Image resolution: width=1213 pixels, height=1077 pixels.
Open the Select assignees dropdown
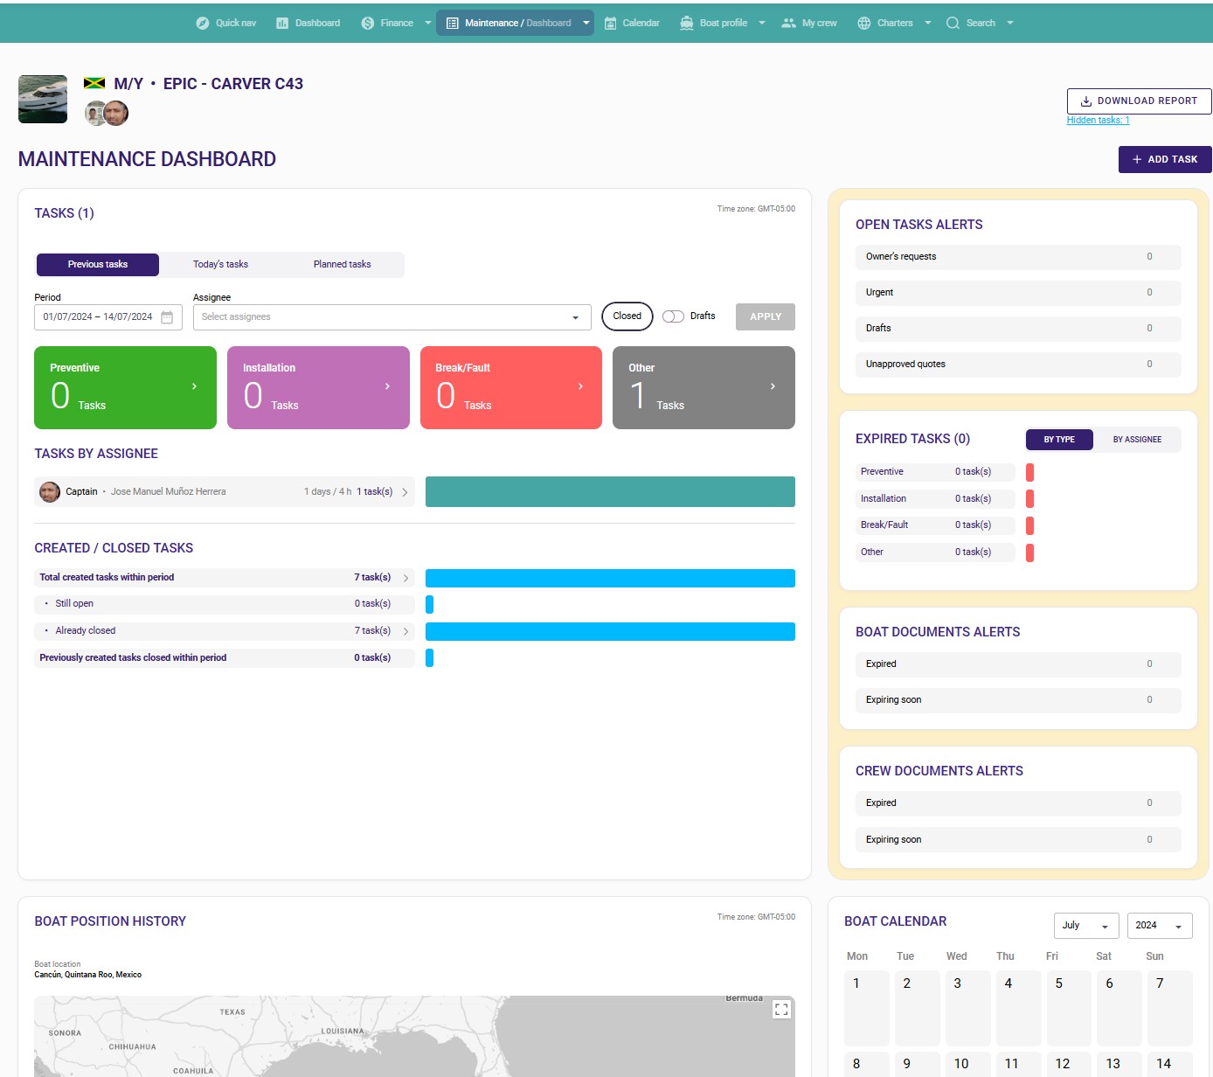(x=392, y=317)
